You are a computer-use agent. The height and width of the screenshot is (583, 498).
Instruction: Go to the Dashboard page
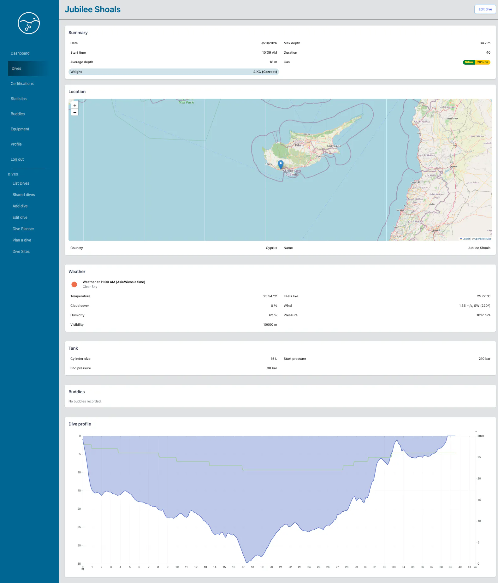tap(20, 53)
